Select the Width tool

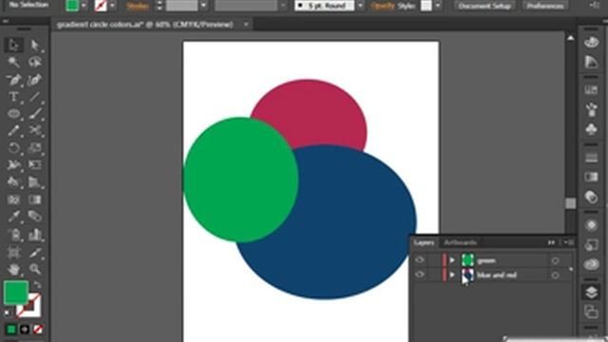tap(13, 164)
